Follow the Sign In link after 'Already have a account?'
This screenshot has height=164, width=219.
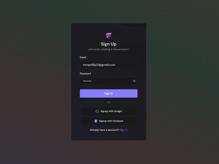pyautogui.click(x=123, y=130)
